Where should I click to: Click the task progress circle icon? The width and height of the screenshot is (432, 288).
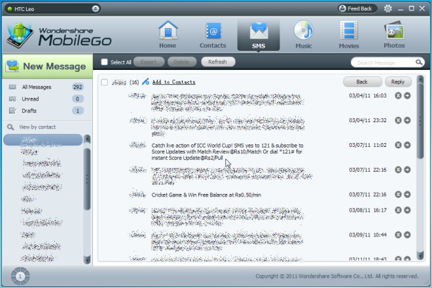click(20, 276)
